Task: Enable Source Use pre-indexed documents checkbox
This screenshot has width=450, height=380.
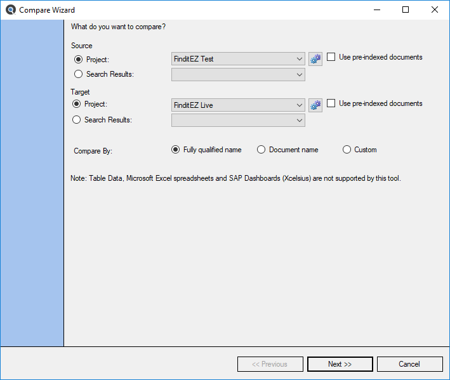Action: 331,57
